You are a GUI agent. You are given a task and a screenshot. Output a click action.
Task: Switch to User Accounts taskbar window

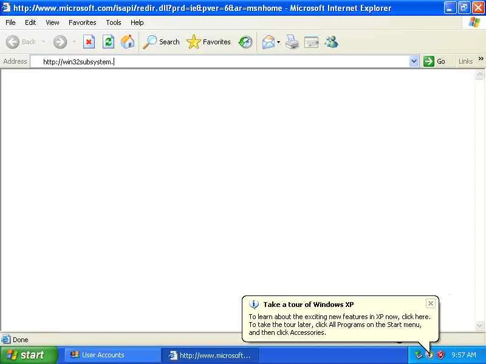coord(112,355)
